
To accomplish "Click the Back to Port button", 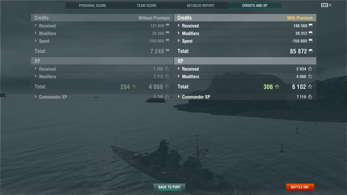I will pyautogui.click(x=169, y=187).
